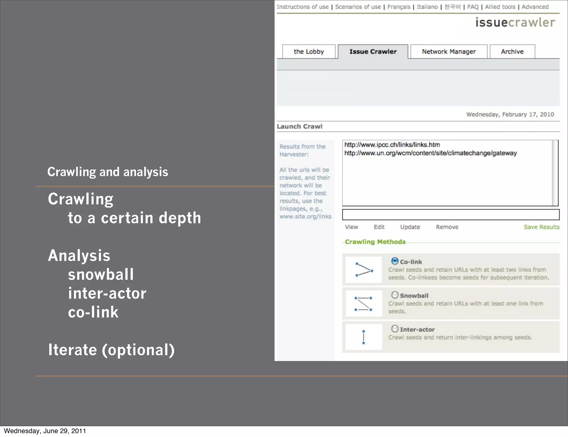Click the View button
Screen dimensions: 568x437
click(351, 227)
